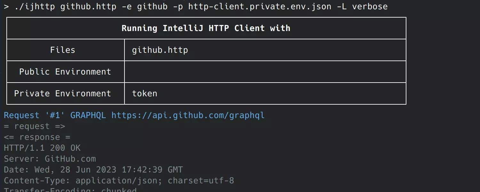This screenshot has width=480, height=192.
Task: Click the HTTP/1.1 200 OK status line
Action: click(x=42, y=148)
